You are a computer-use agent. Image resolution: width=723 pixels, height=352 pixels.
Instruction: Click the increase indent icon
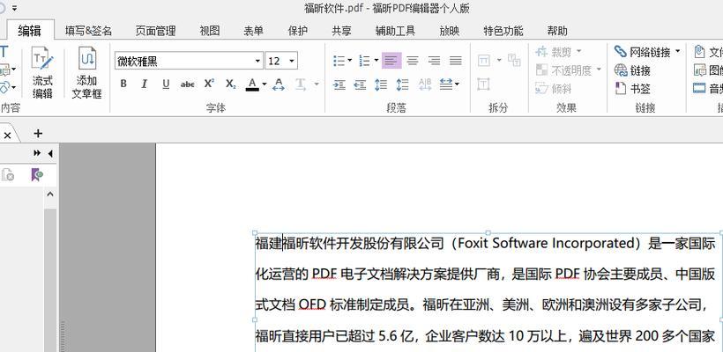coord(339,84)
